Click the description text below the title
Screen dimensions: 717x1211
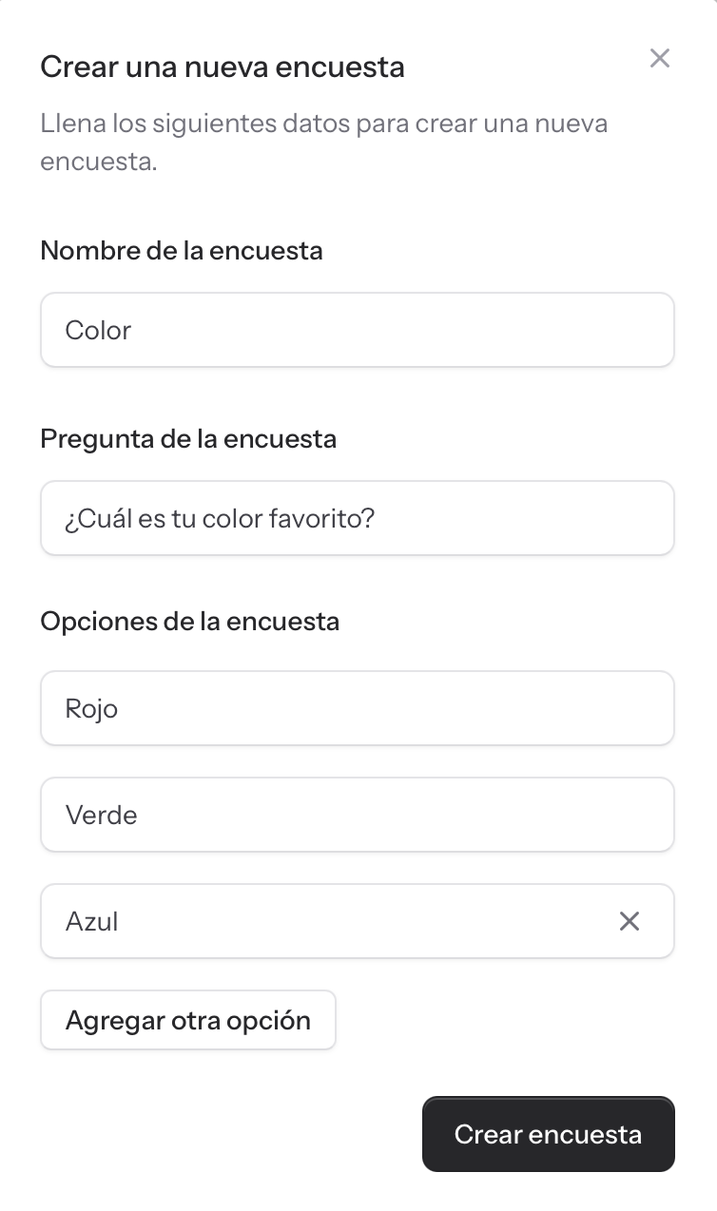[324, 143]
